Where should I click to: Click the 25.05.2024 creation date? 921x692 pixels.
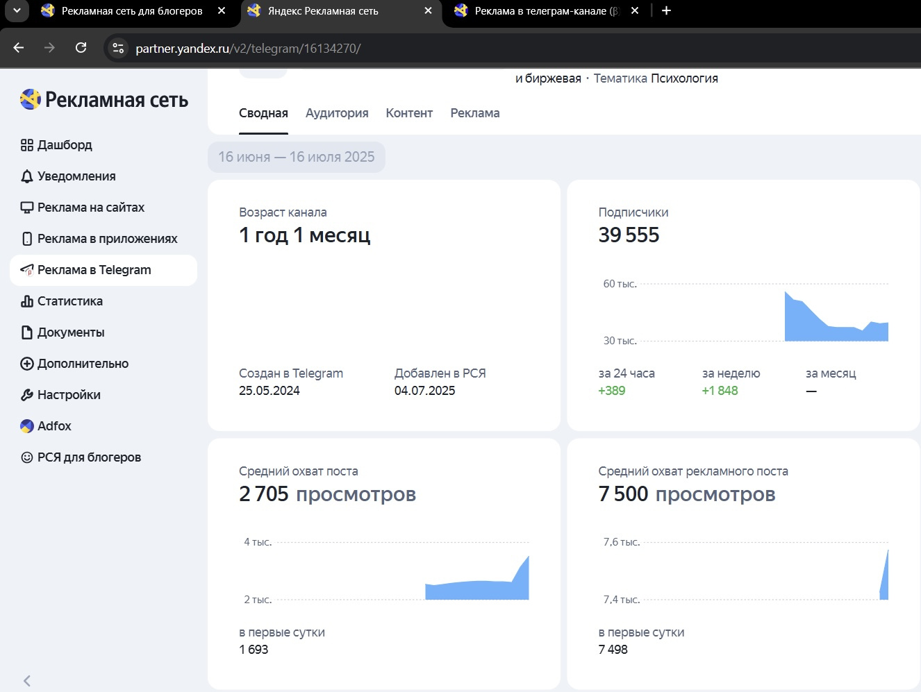coord(269,391)
